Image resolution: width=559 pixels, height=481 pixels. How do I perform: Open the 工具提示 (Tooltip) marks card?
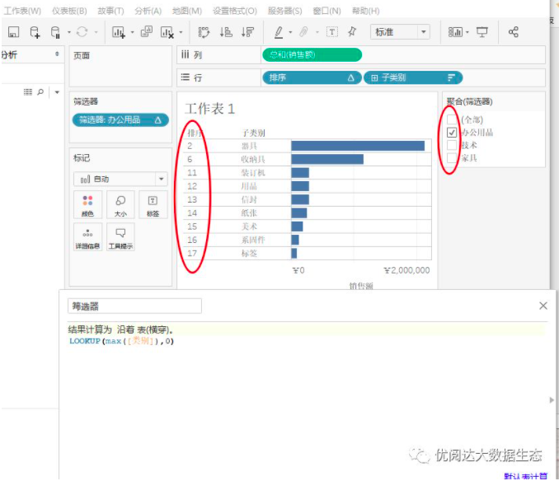click(120, 237)
